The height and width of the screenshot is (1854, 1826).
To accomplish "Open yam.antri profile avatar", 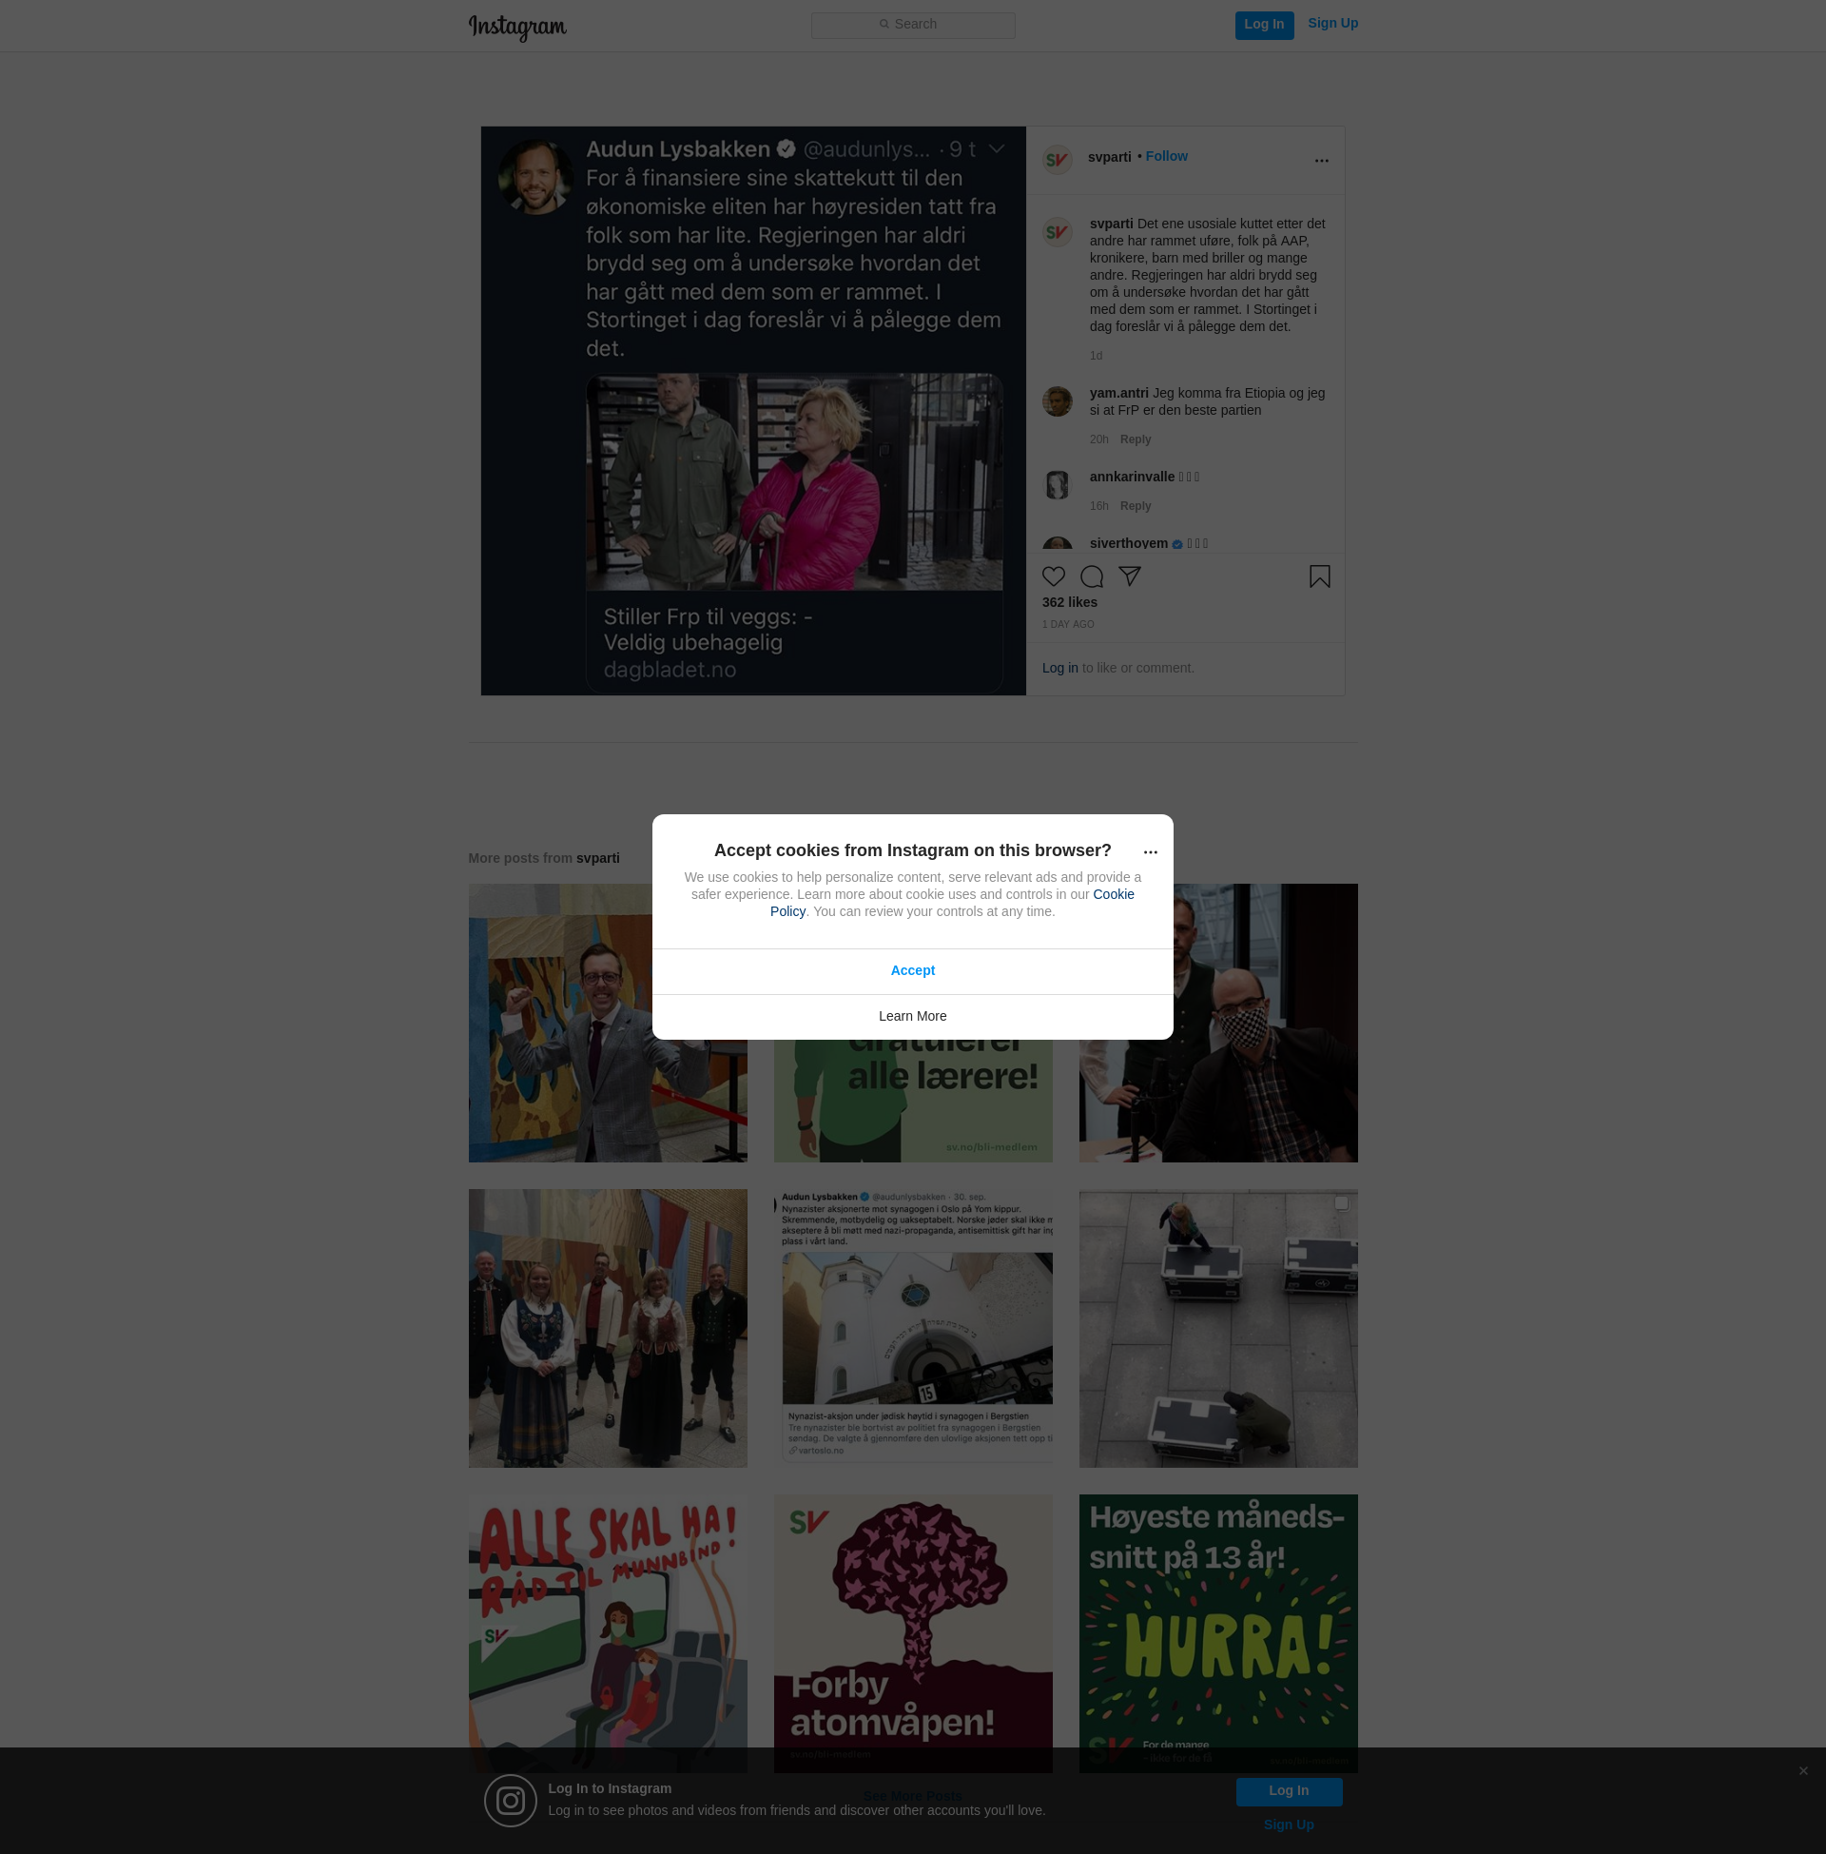I will click(1057, 401).
